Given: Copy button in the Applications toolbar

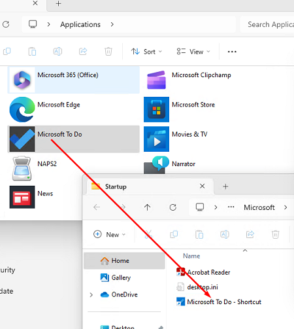Looking at the screenshot, I should (7, 52).
